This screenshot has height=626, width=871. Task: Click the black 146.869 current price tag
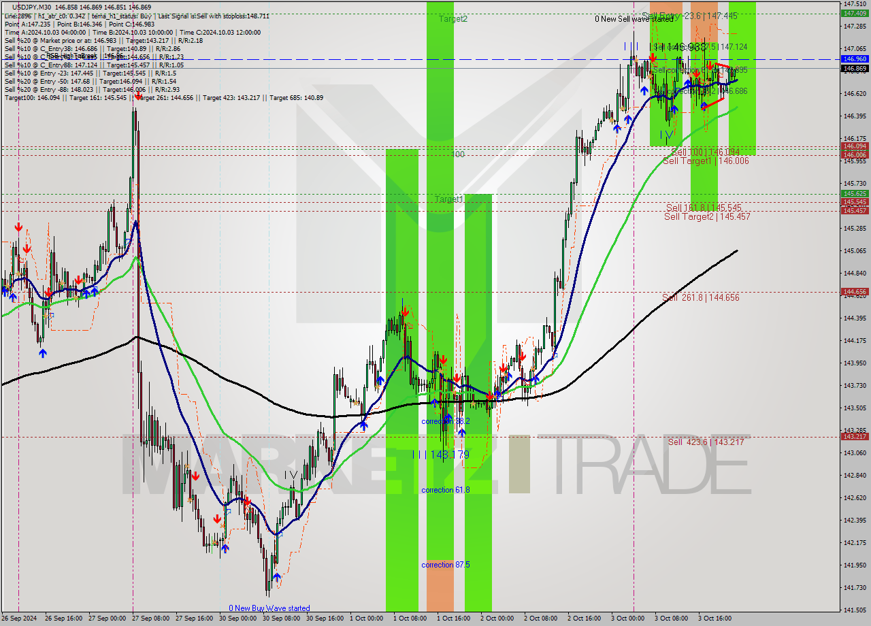855,68
